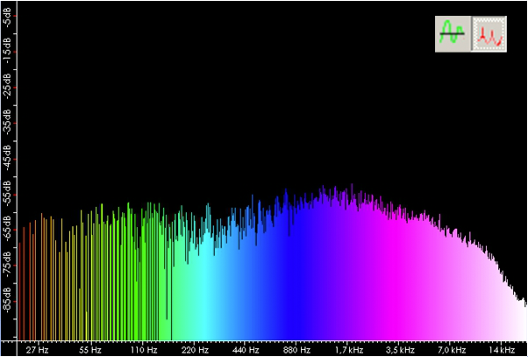Click the 7,0 kHz frequency label
Screen dimensions: 528x357
452,349
